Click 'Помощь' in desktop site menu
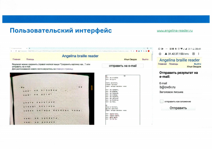 click(x=30, y=59)
